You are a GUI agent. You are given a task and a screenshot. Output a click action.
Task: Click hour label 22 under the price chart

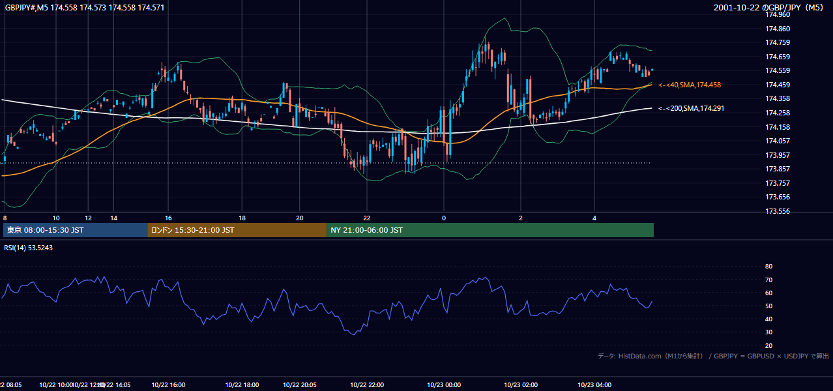point(367,218)
